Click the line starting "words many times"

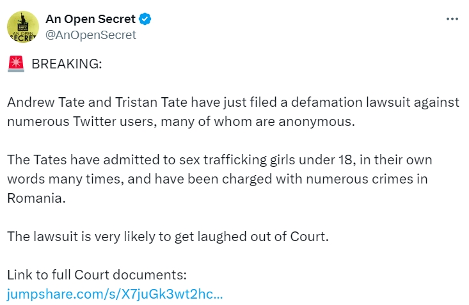point(218,179)
